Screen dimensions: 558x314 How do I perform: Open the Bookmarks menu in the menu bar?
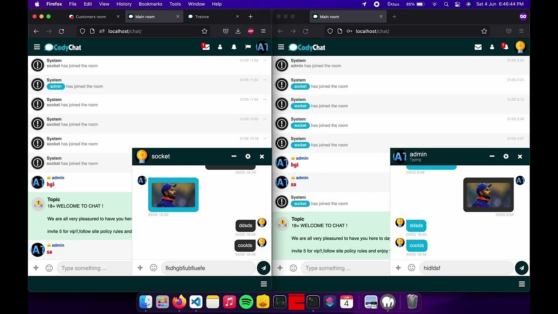150,4
